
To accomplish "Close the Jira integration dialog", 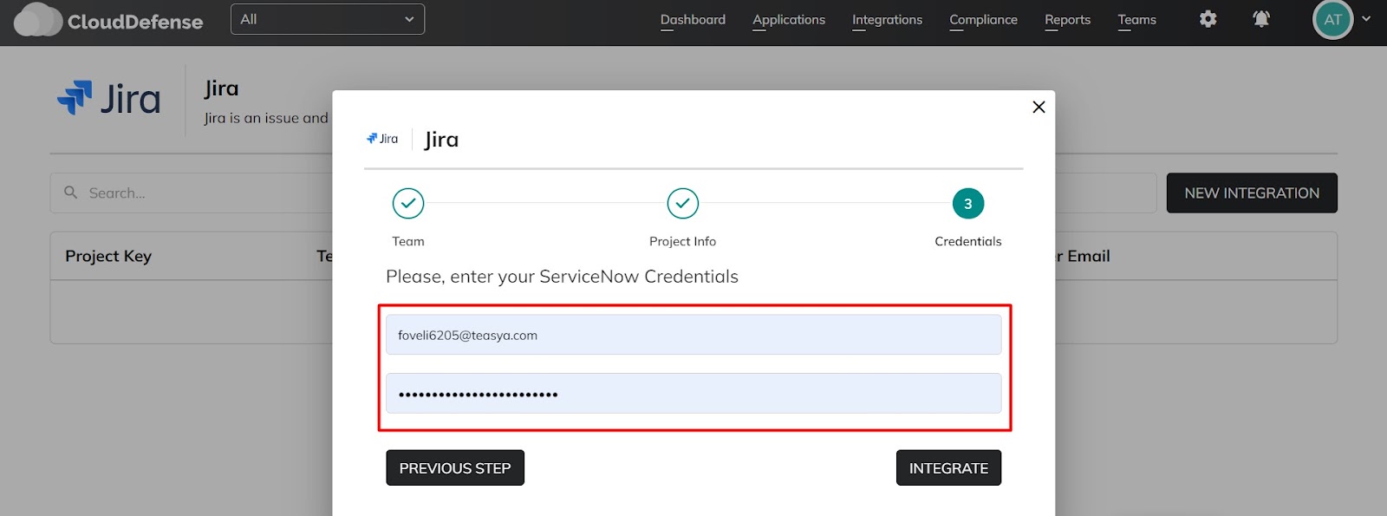I will point(1039,107).
